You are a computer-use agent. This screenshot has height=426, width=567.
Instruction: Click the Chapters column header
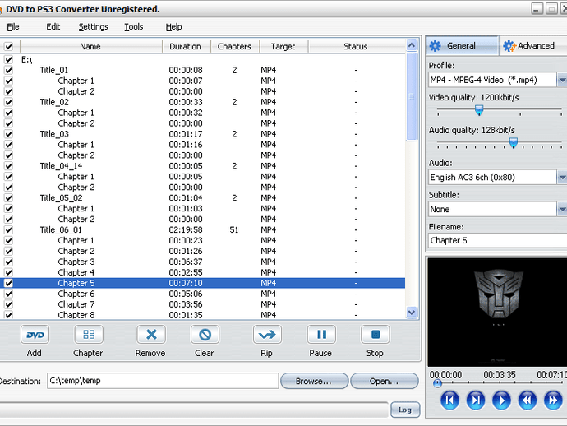[234, 46]
